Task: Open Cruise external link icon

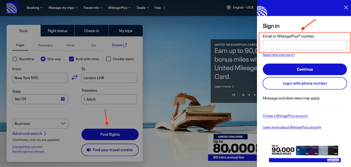Action: (x=125, y=45)
